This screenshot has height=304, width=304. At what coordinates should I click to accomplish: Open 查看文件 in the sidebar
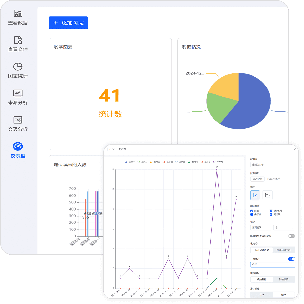[x=18, y=44]
